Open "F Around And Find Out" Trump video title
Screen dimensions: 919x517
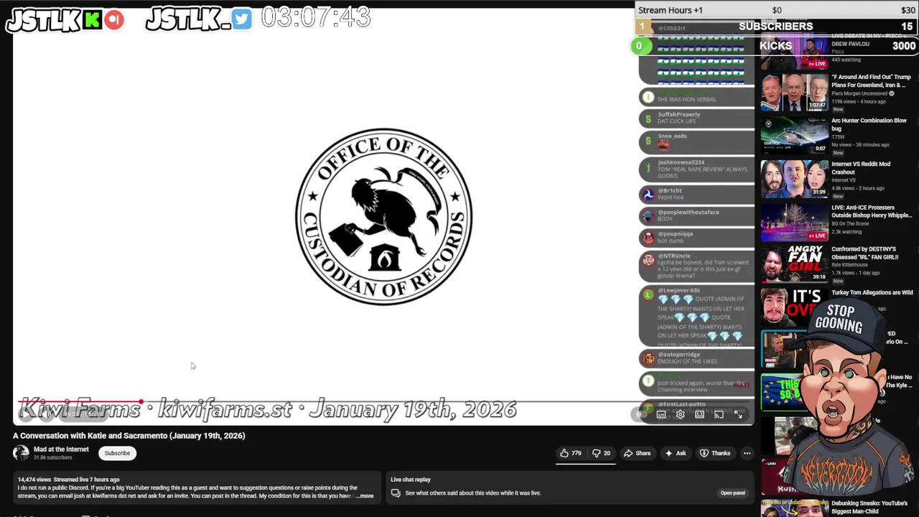pyautogui.click(x=871, y=80)
